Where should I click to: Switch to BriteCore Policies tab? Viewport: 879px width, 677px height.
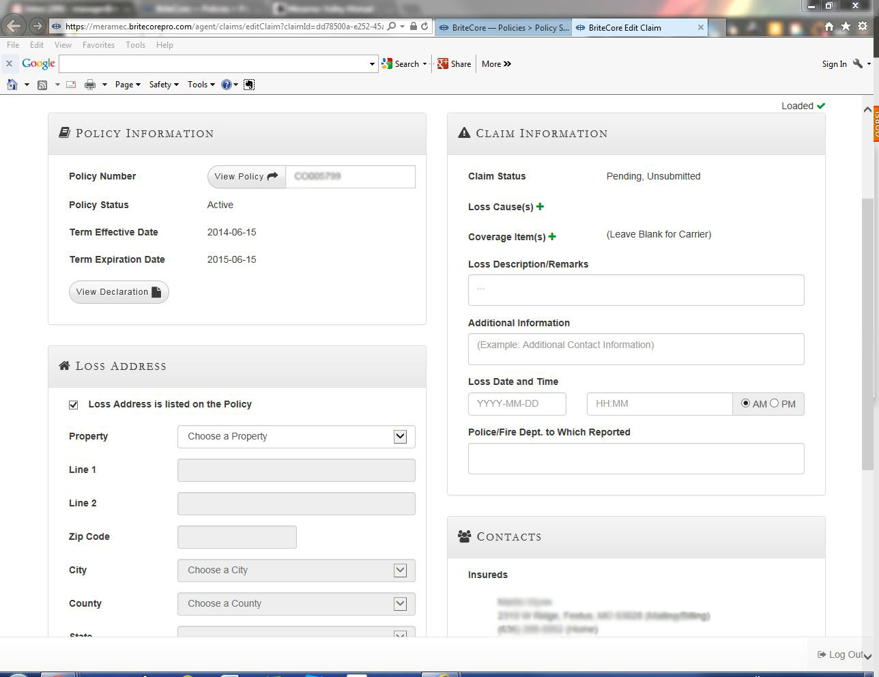504,27
